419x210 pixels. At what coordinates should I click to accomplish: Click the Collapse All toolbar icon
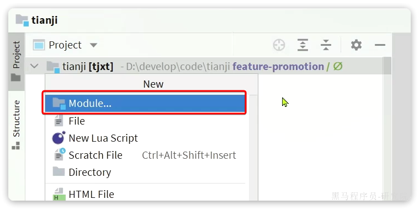click(x=326, y=45)
